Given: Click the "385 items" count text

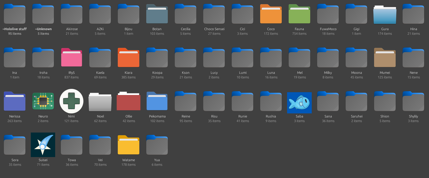Looking at the screenshot, I should pyautogui.click(x=129, y=77).
